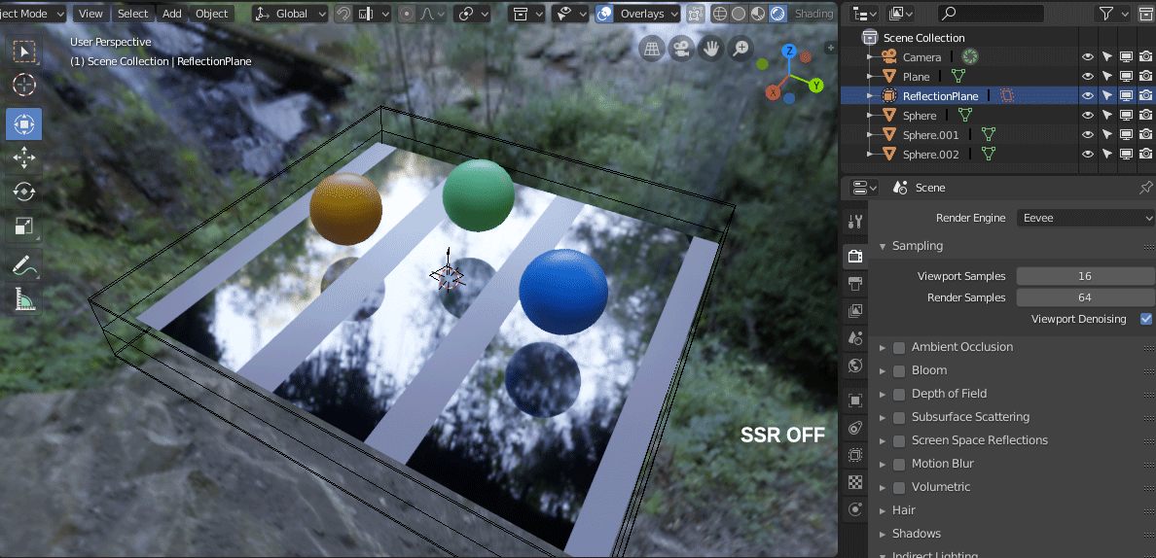Uncheck Viewport Denoising
The image size is (1156, 558).
click(x=1145, y=319)
